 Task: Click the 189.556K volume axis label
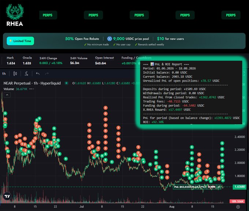click(x=237, y=201)
